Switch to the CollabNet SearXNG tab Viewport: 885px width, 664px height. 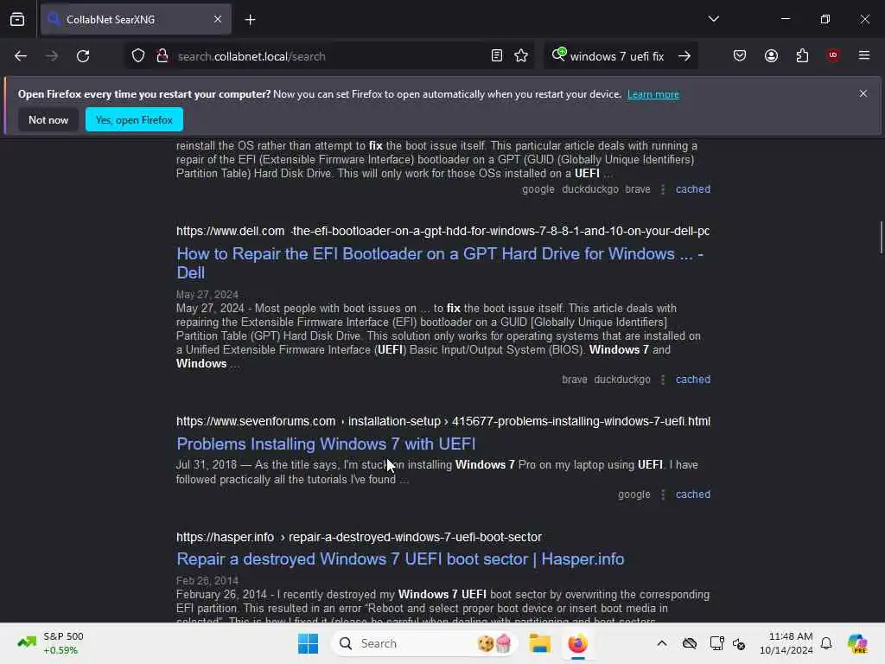136,19
